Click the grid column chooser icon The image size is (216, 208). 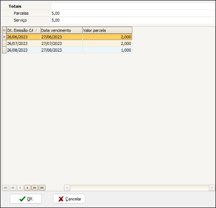(4, 30)
